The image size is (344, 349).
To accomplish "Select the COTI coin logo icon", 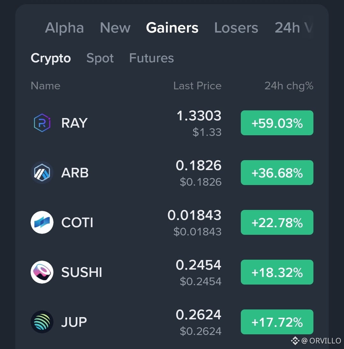I will click(42, 222).
